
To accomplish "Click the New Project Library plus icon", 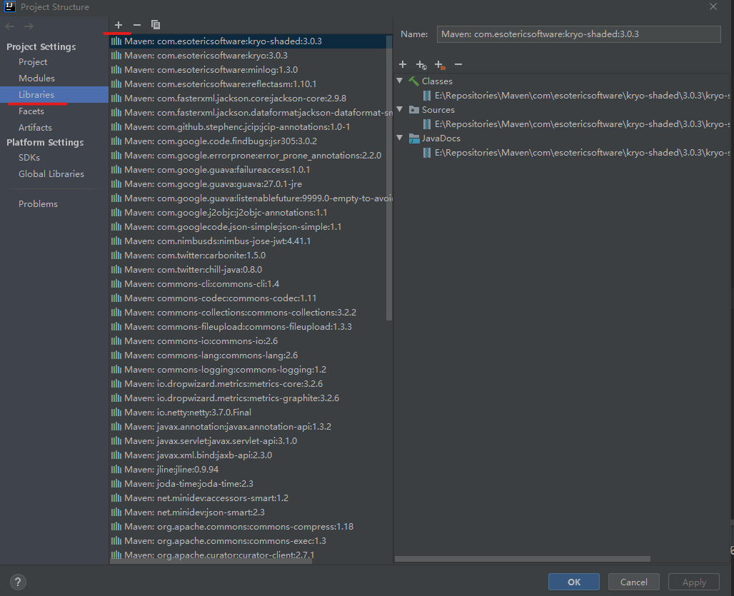I will click(x=118, y=24).
